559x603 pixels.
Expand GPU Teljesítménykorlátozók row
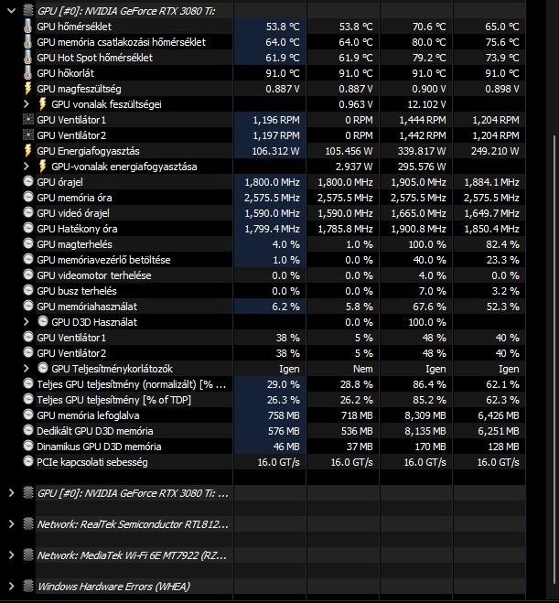27,369
